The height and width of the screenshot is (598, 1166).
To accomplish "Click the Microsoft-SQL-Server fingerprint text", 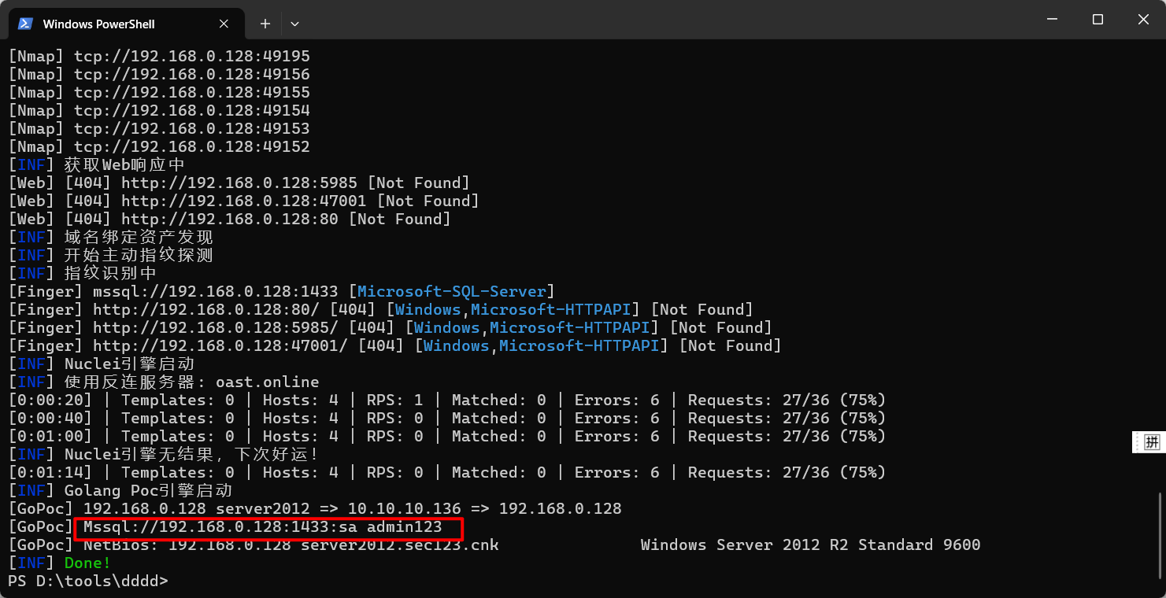I will pyautogui.click(x=452, y=292).
